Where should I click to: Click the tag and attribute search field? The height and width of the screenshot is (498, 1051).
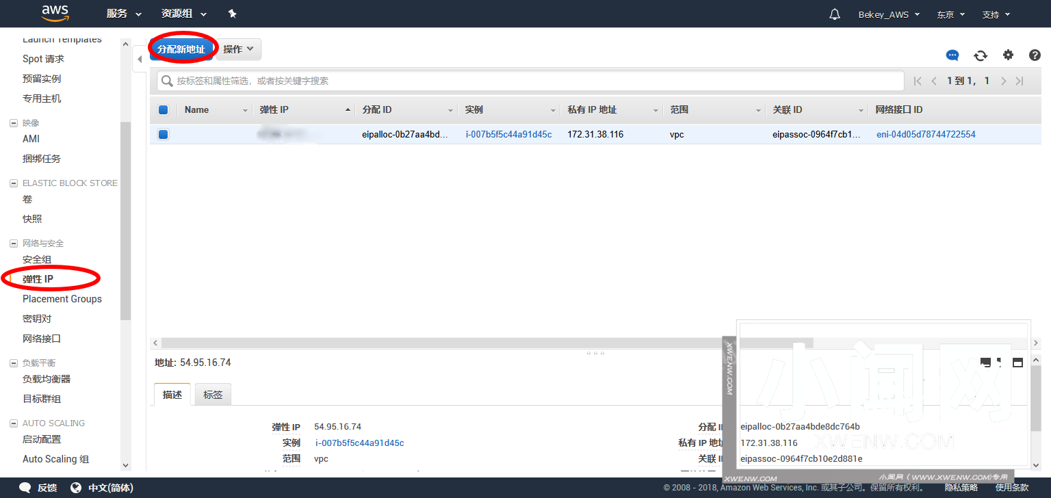click(x=530, y=81)
